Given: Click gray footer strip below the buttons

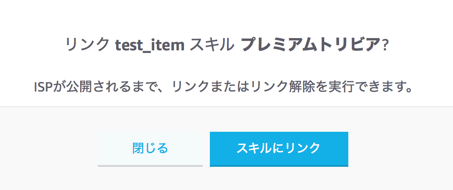Looking at the screenshot, I should pyautogui.click(x=226, y=180).
